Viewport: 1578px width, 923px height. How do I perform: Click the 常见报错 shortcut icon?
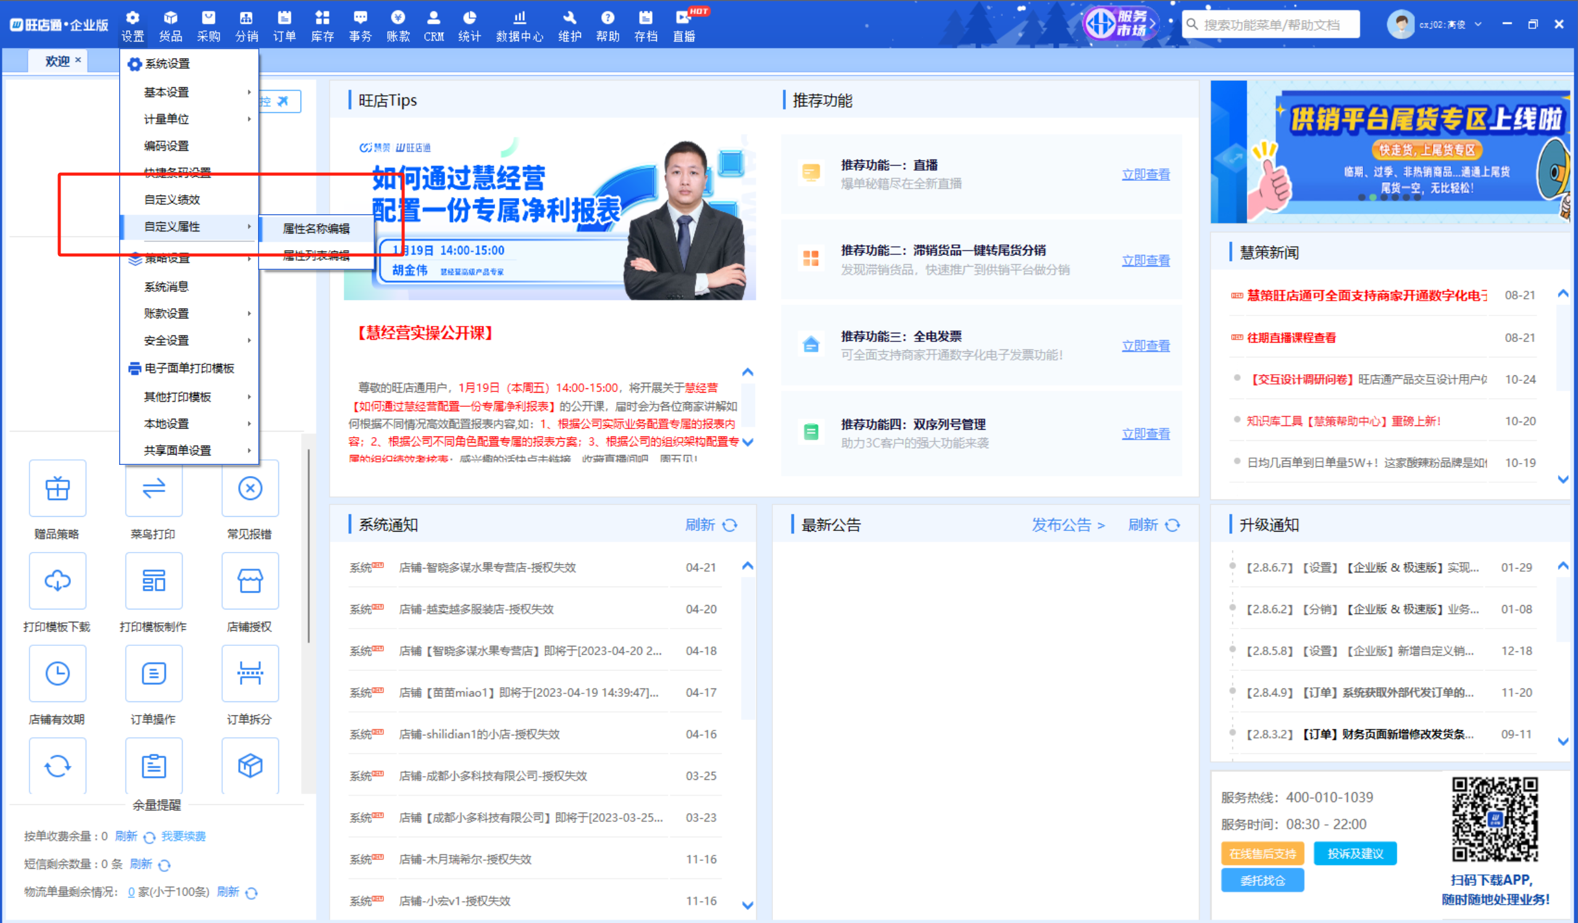[250, 488]
